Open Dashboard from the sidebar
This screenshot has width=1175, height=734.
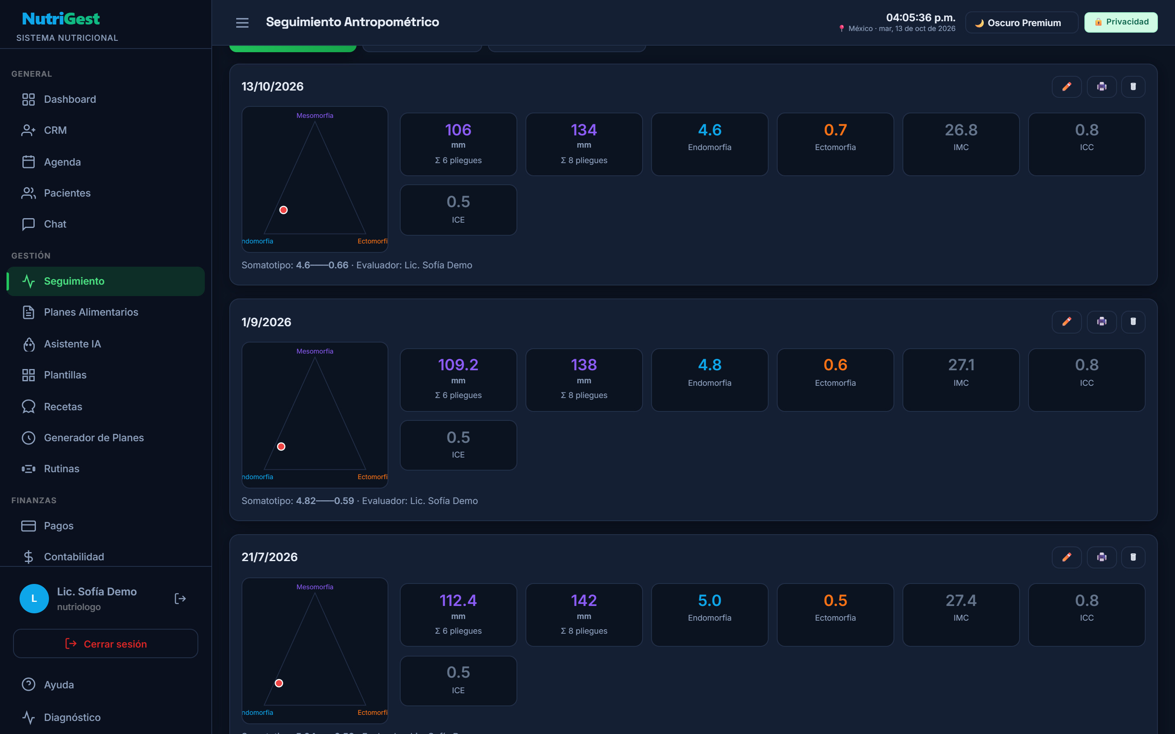pyautogui.click(x=106, y=99)
